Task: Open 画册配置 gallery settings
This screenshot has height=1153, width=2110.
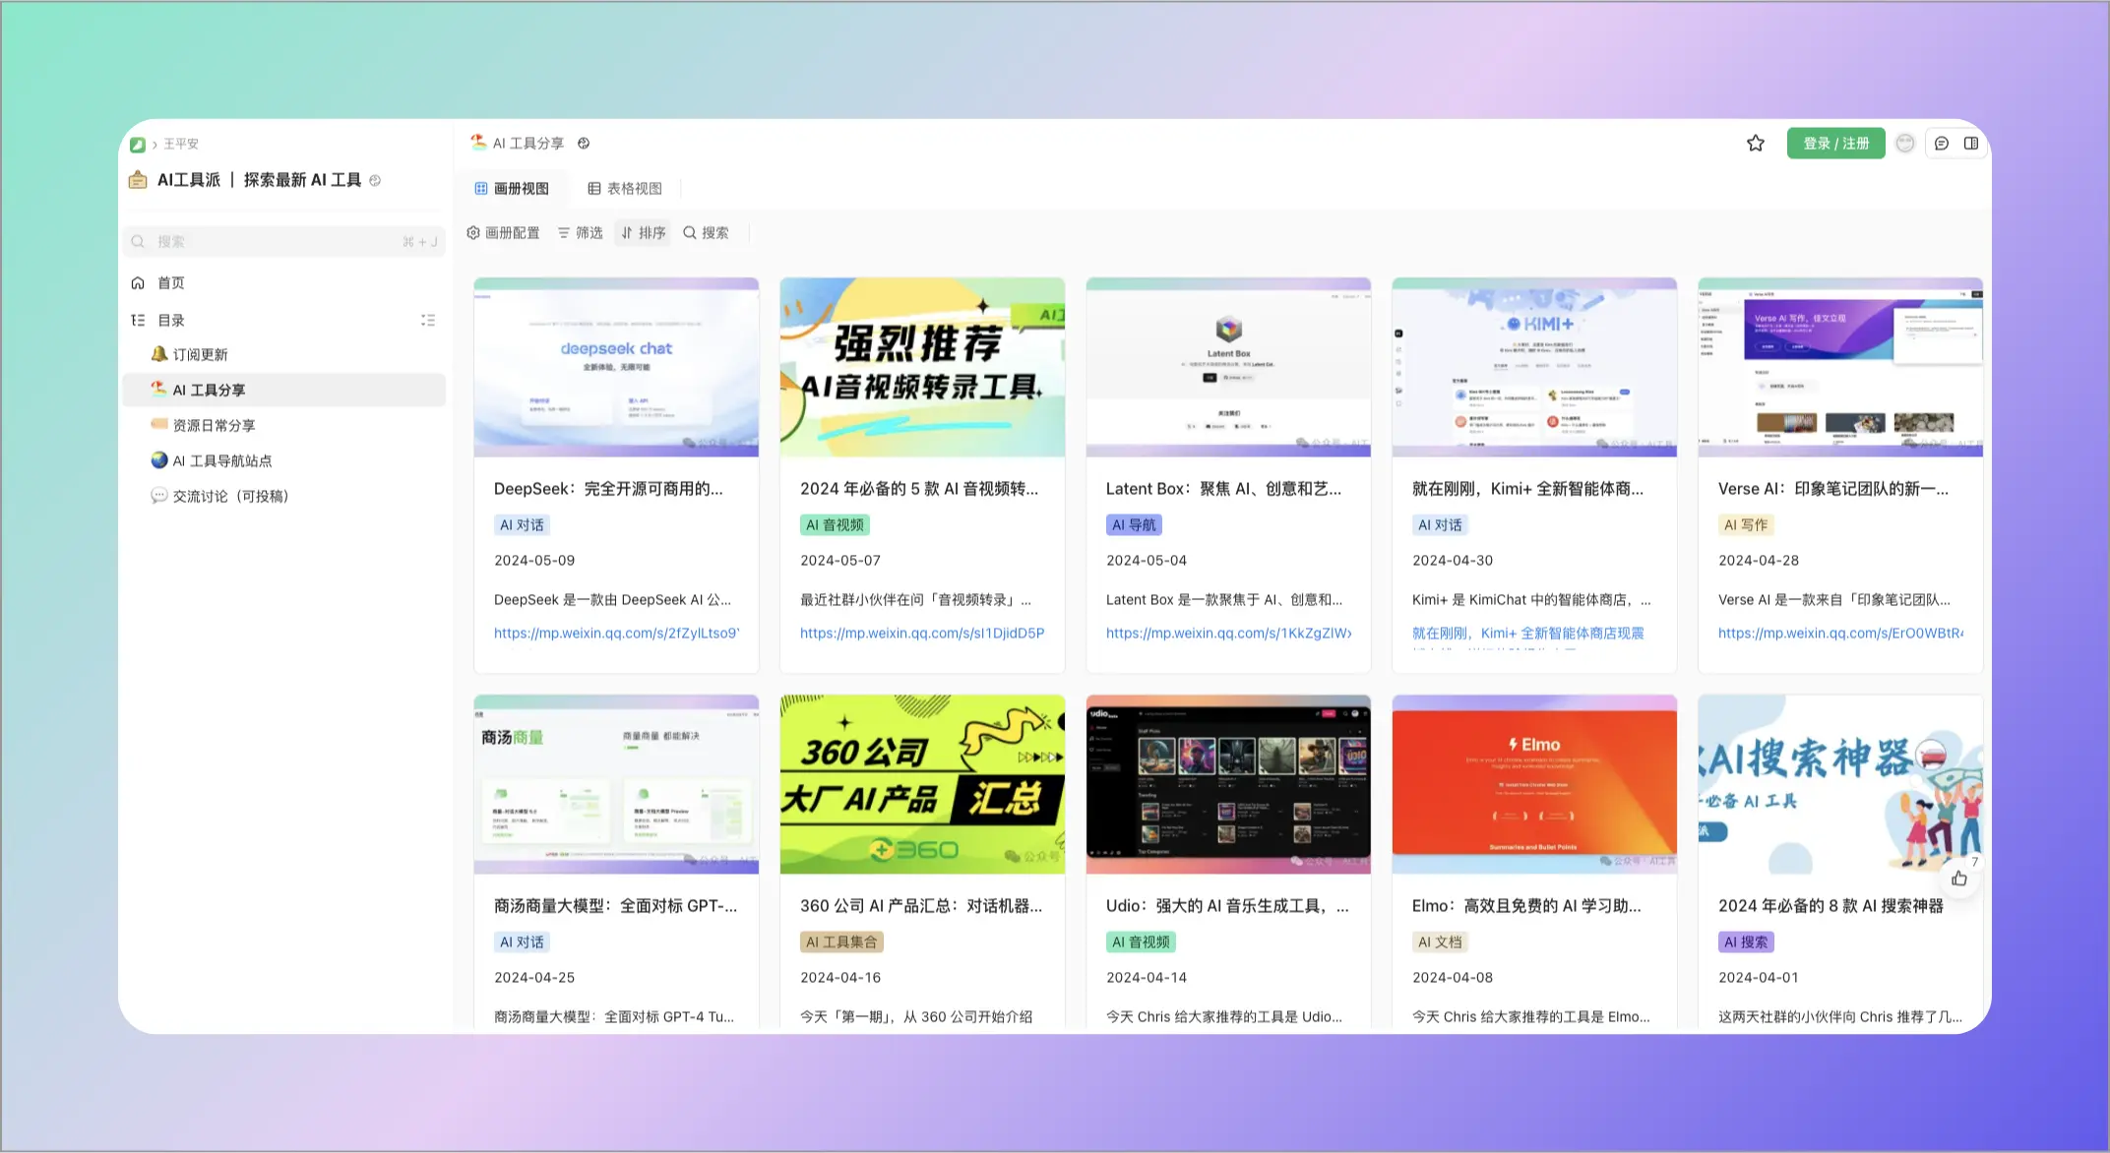Action: 503,233
